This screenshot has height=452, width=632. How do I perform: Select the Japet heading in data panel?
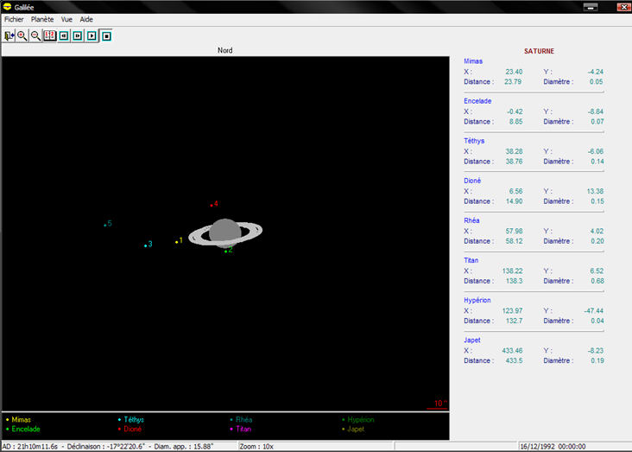pyautogui.click(x=472, y=341)
